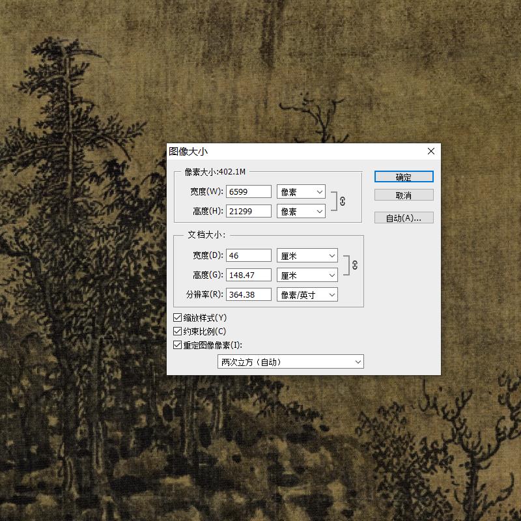This screenshot has height=521, width=521.
Task: Close the 图像大小 dialog
Action: pos(431,151)
